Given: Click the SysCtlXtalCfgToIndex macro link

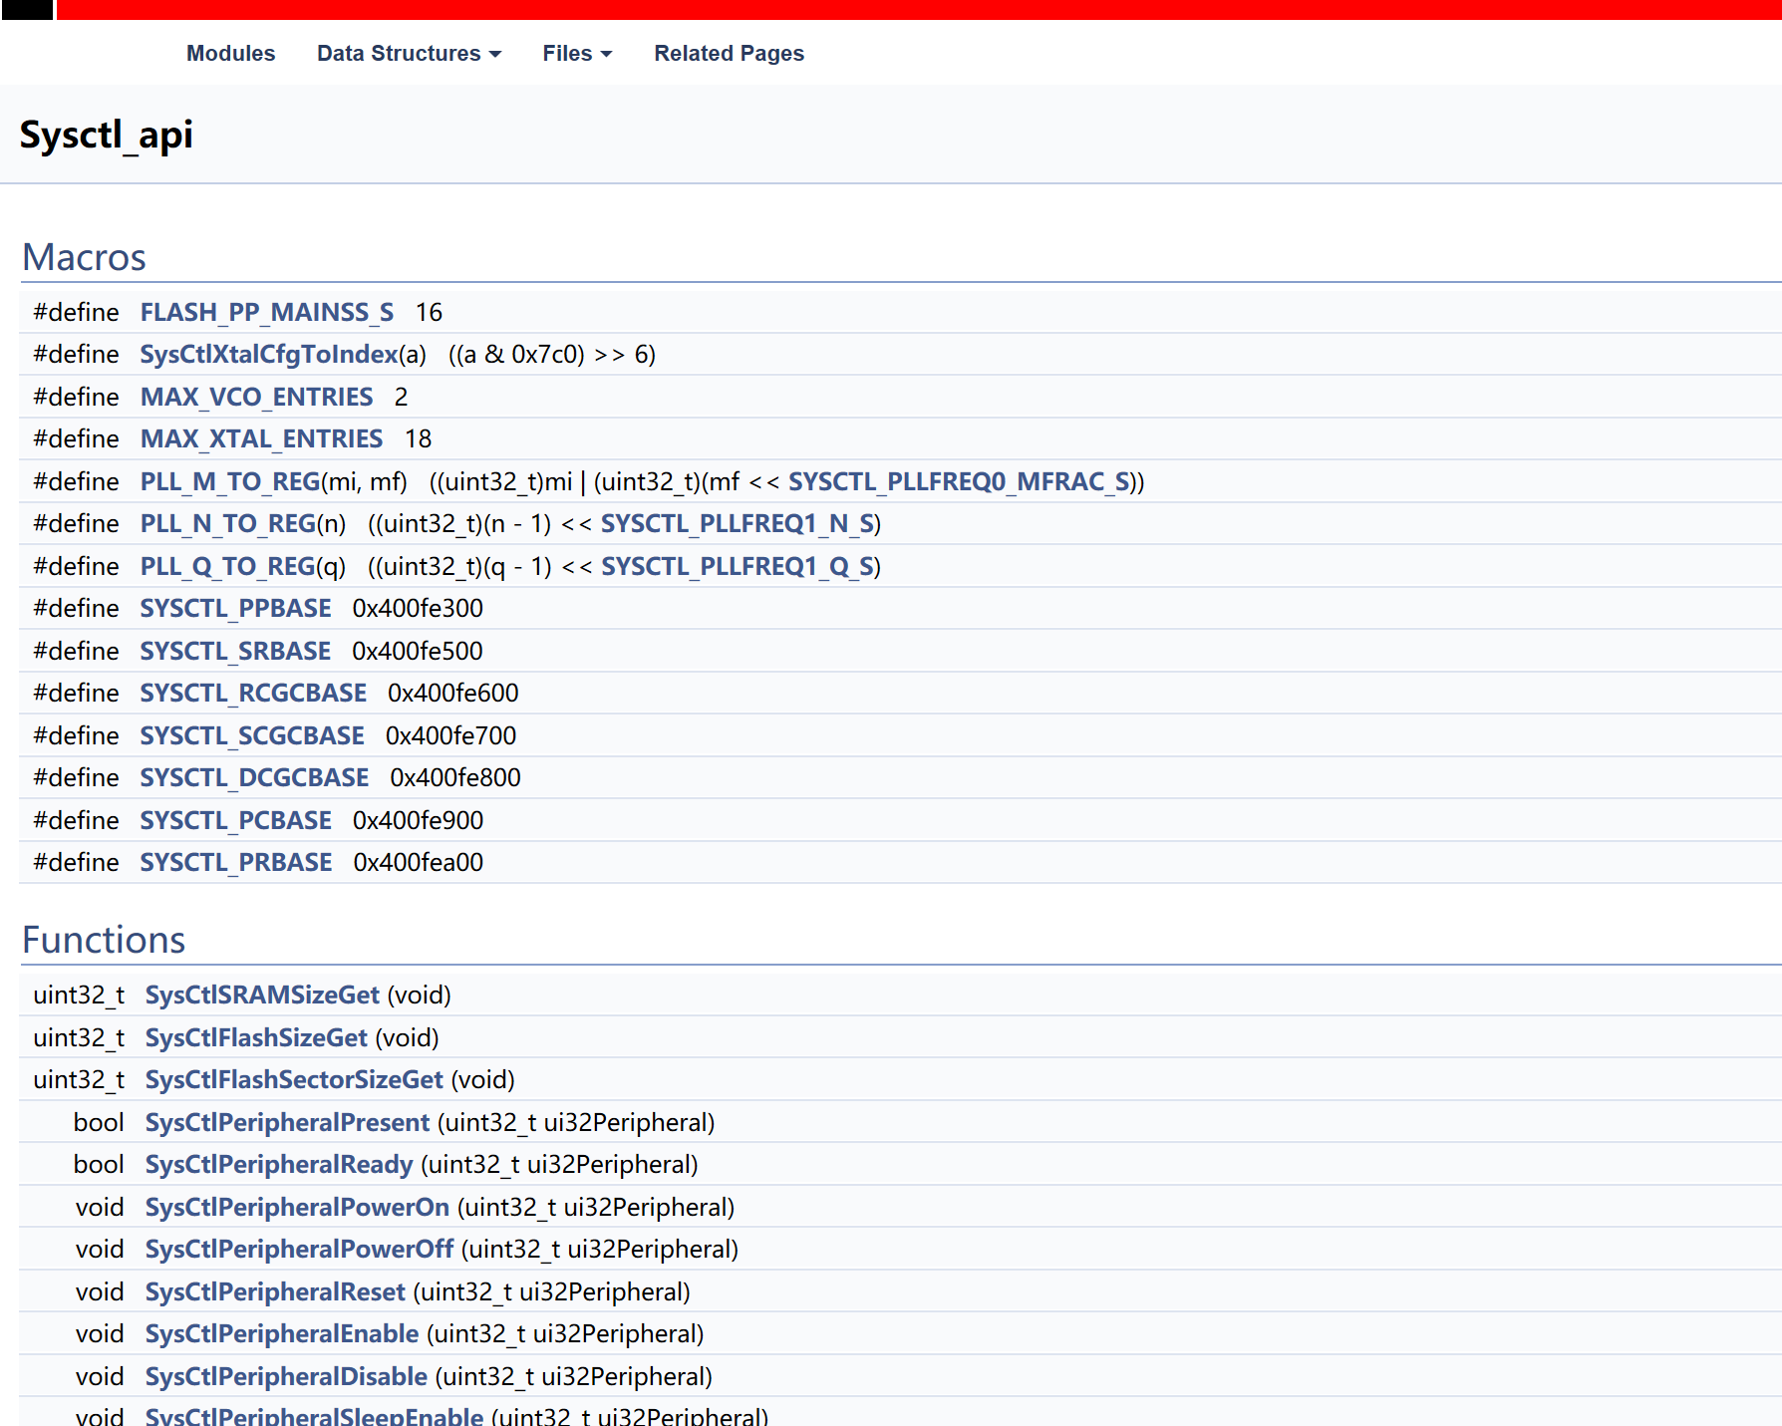Looking at the screenshot, I should pyautogui.click(x=268, y=355).
